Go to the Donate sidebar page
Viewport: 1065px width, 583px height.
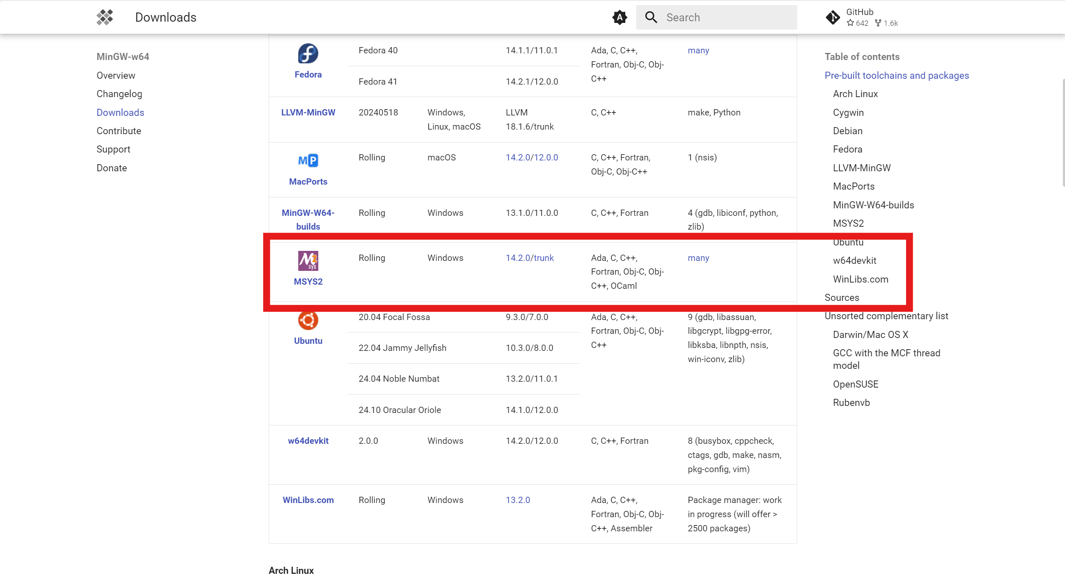coord(112,168)
